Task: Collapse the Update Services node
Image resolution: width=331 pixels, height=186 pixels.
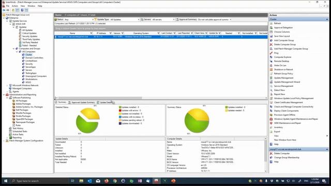Action: pyautogui.click(x=7, y=21)
